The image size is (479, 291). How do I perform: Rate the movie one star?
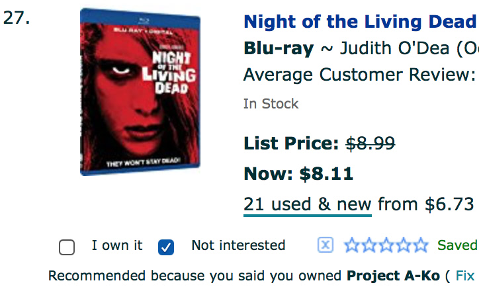[x=352, y=245]
